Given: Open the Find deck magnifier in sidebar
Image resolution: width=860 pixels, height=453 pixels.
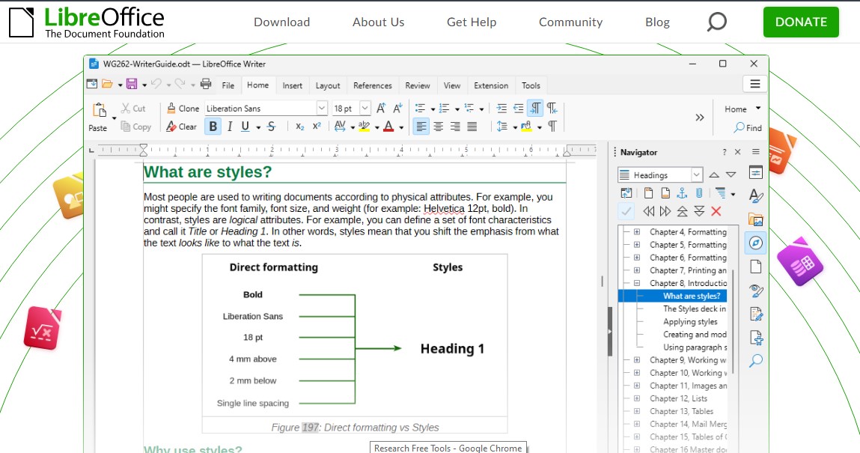Looking at the screenshot, I should pyautogui.click(x=755, y=360).
